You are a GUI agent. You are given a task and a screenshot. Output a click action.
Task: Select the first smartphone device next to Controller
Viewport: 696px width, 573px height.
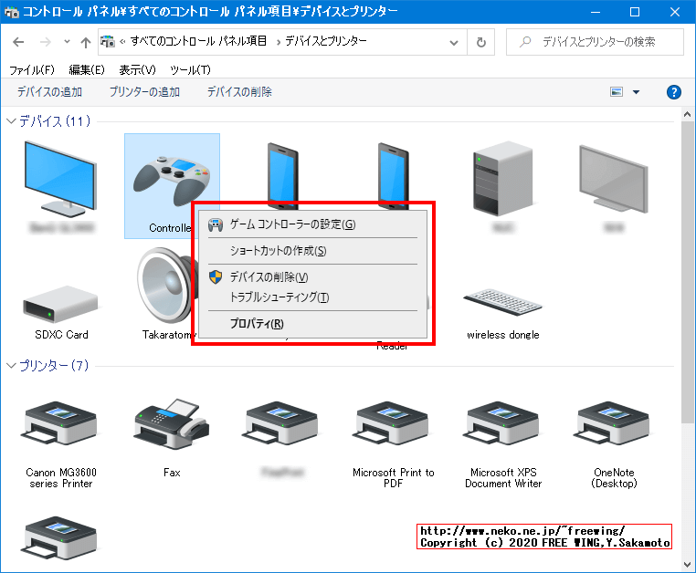[283, 175]
